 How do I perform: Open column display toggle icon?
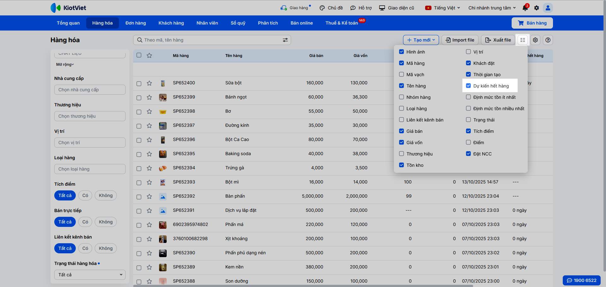523,40
